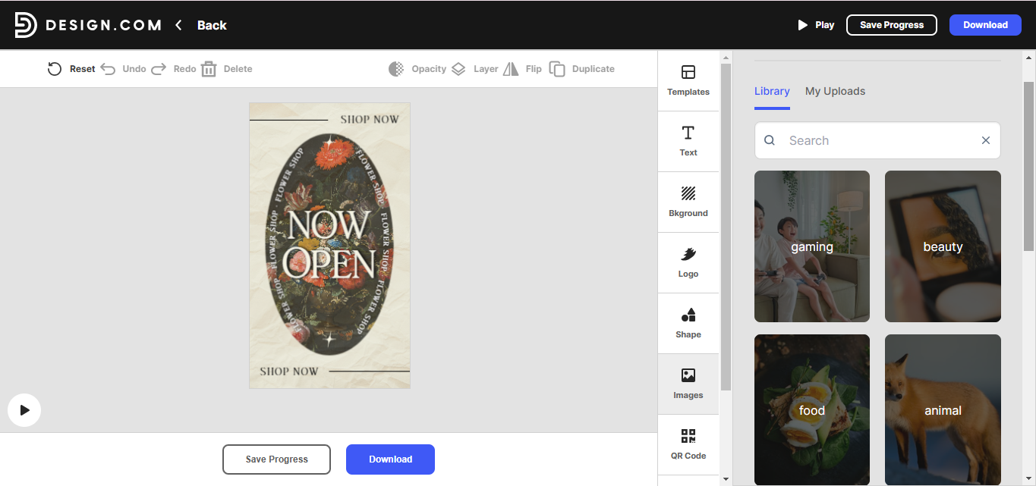Open the animal image category
1036x486 pixels.
tap(943, 409)
